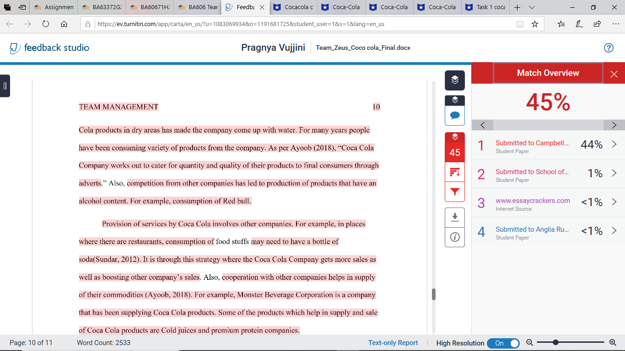Click the zoom slider handle
625x351 pixels.
[555, 342]
